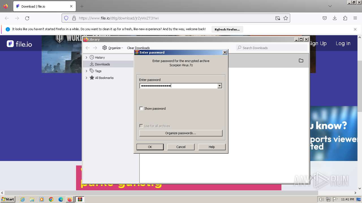Close the Enter password dialog

[x=225, y=52]
